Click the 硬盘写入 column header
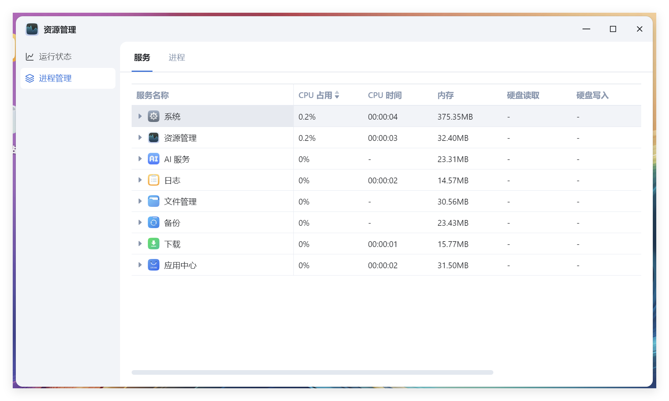 (593, 95)
